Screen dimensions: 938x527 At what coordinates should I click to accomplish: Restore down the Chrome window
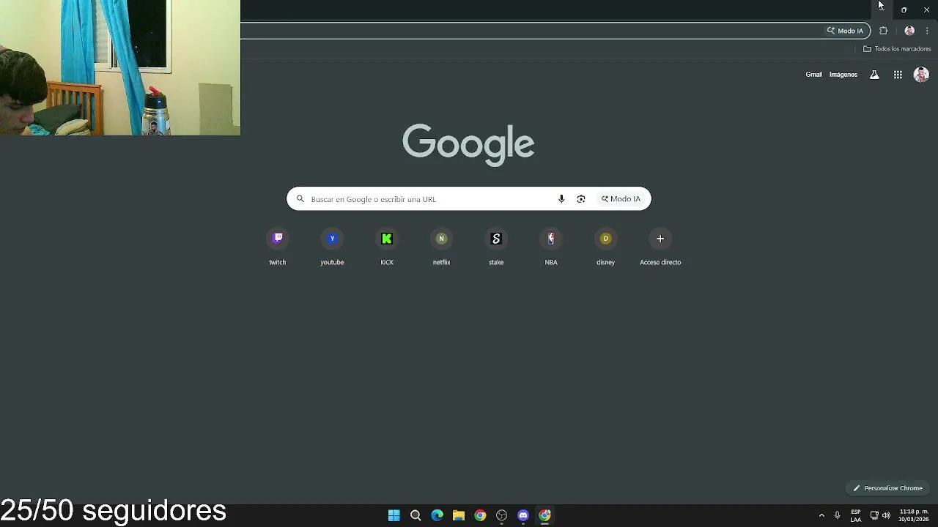[904, 10]
